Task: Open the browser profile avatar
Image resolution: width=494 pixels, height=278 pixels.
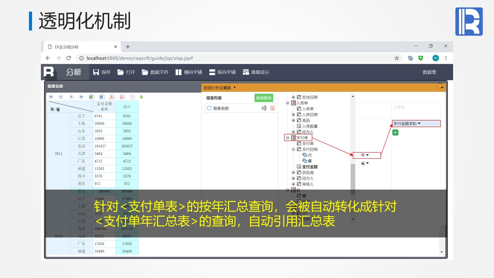Action: (x=436, y=58)
